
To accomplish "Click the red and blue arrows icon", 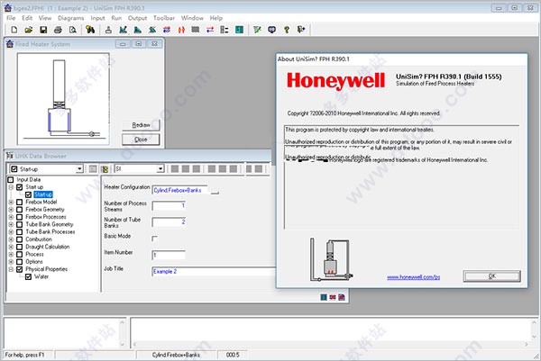I will 210,30.
